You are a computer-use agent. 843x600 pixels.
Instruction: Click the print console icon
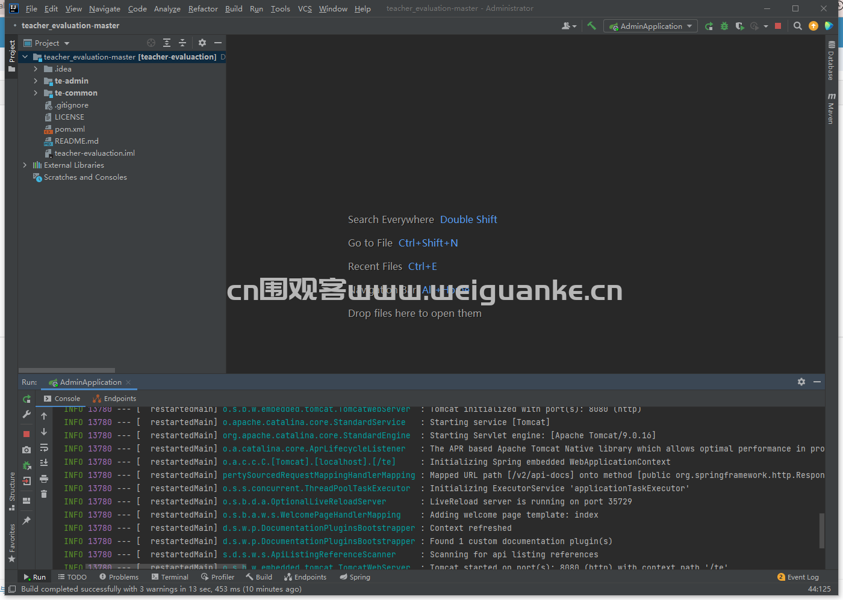(44, 479)
